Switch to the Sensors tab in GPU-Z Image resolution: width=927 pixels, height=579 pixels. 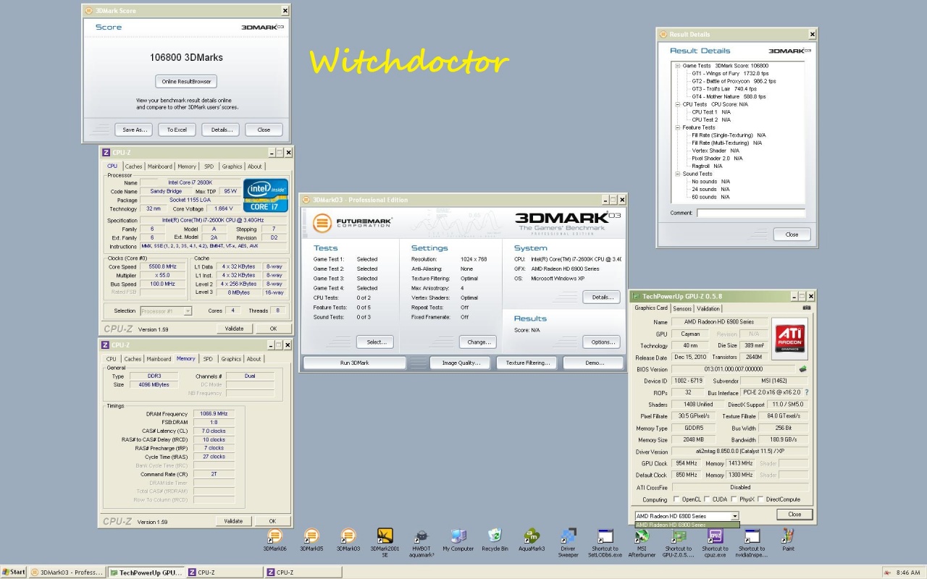pos(682,308)
